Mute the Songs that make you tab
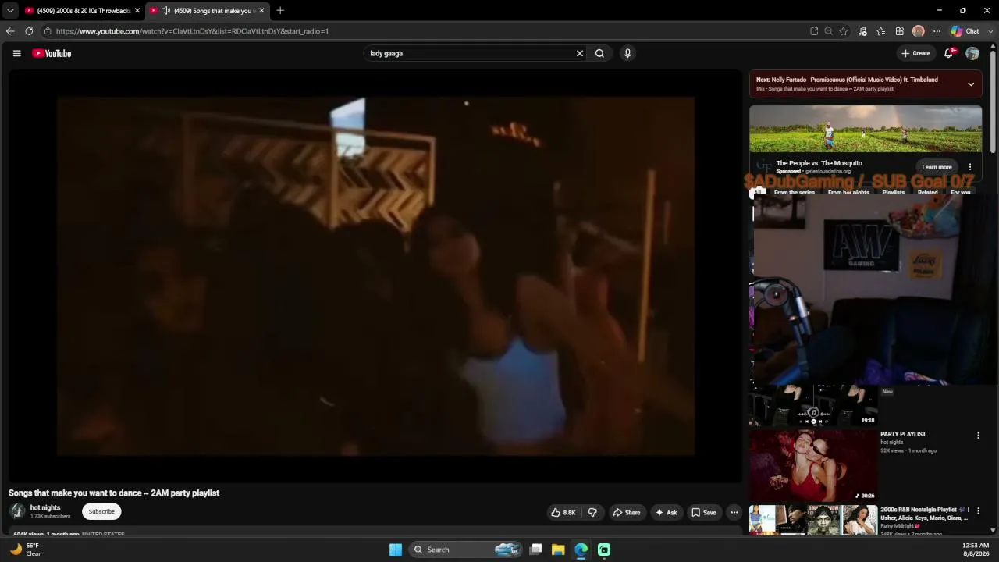Viewport: 999px width, 562px height. (165, 10)
